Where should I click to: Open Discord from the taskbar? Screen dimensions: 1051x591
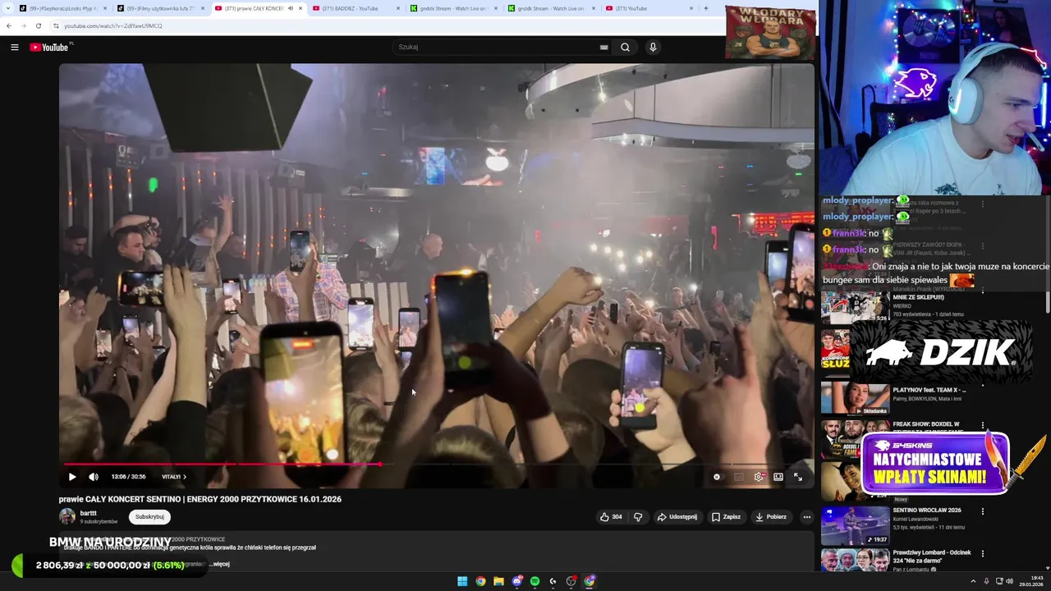tap(516, 581)
